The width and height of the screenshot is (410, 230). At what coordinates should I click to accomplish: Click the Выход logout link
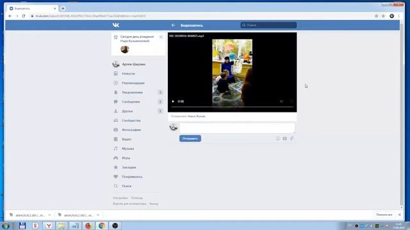tap(154, 204)
